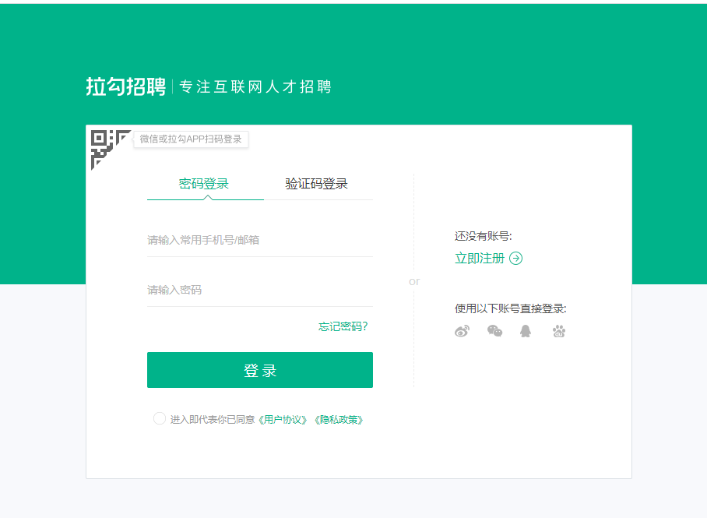Log in with Baidu paw icon
This screenshot has height=518, width=707.
558,331
